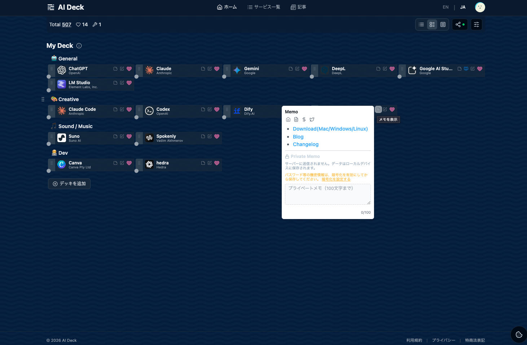The image size is (527, 345).
Task: Edit the Spokenly card entry
Action: pos(210,136)
